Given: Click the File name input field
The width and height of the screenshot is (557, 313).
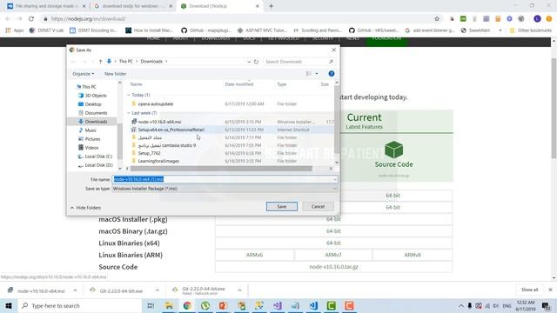Looking at the screenshot, I should [225, 179].
